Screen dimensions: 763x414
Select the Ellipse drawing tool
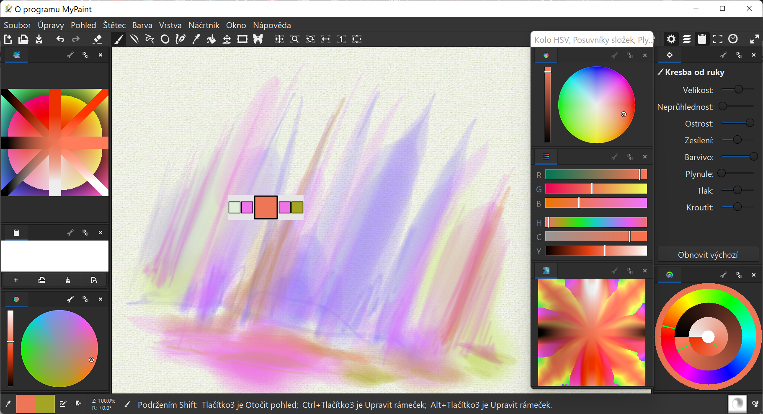click(165, 39)
